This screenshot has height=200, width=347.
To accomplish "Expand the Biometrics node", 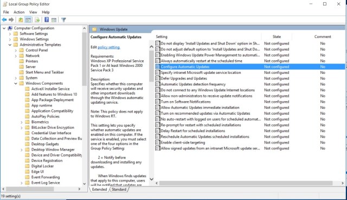I will pyautogui.click(x=22, y=122).
